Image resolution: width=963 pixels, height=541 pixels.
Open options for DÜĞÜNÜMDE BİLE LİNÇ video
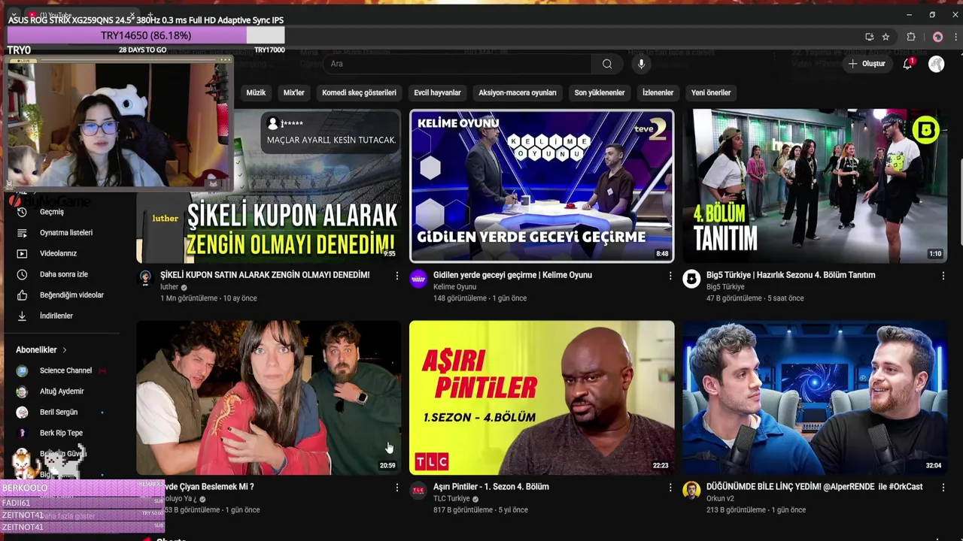click(x=943, y=488)
